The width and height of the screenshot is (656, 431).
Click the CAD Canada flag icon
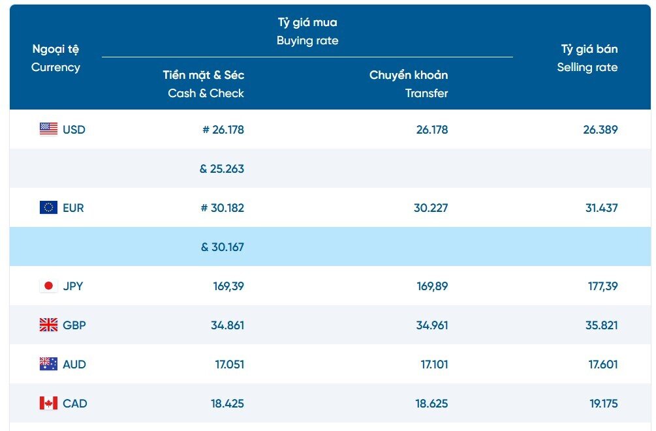(x=48, y=403)
